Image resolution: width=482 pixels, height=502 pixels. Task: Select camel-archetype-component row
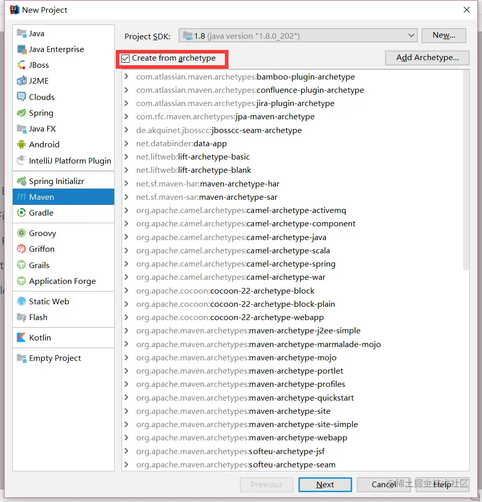point(292,223)
